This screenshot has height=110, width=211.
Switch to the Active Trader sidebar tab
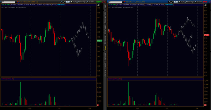click(x=105, y=30)
